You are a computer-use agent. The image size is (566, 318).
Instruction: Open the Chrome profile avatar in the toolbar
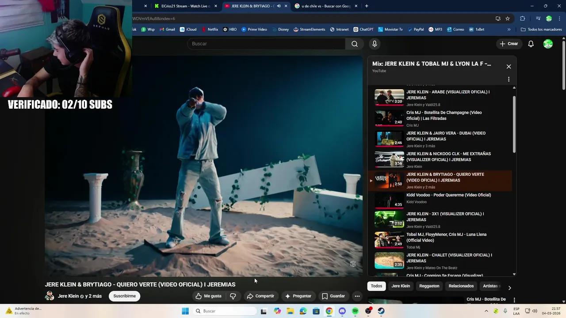coord(549,19)
